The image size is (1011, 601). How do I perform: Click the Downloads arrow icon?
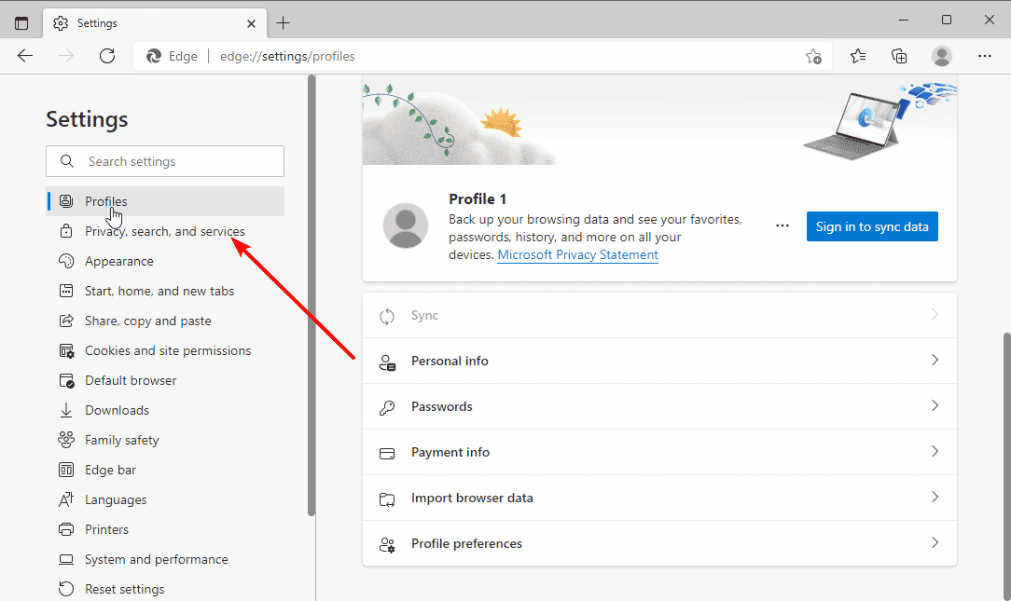click(66, 410)
